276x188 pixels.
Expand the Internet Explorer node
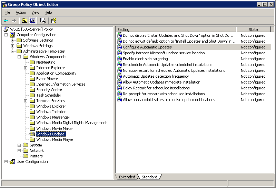(x=26, y=68)
